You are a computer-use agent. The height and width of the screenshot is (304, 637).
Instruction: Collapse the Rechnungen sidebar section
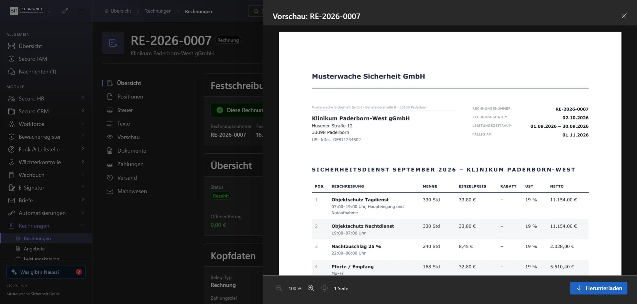click(82, 226)
